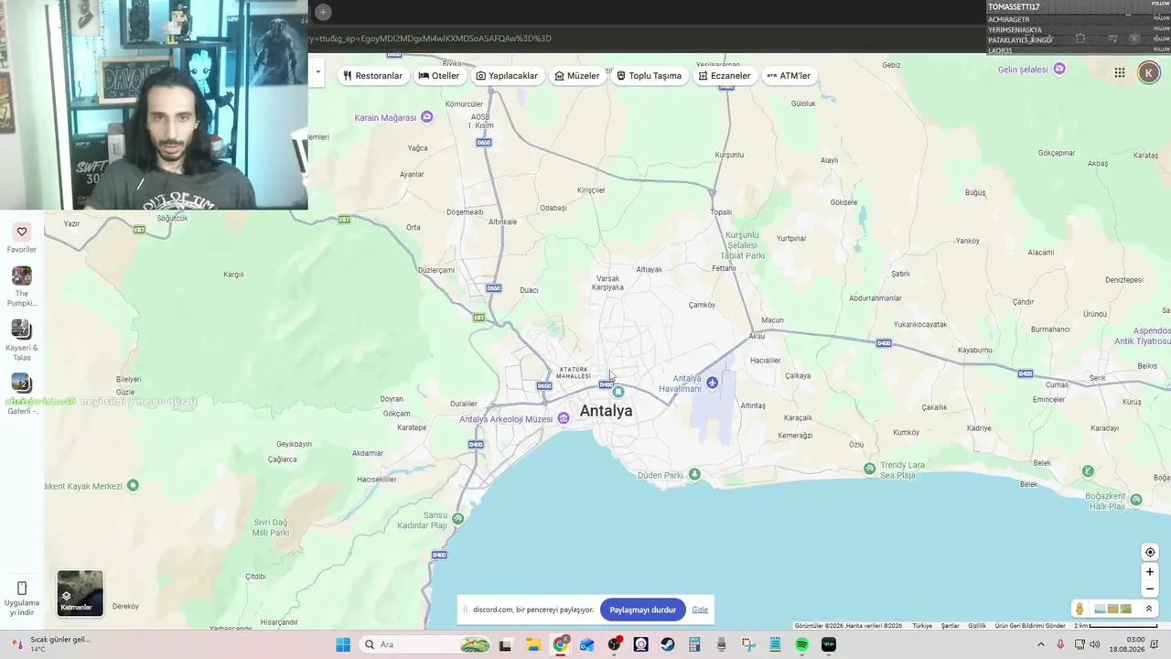This screenshot has width=1171, height=659.
Task: Open the Yapılacaklar category chip
Action: [x=507, y=76]
